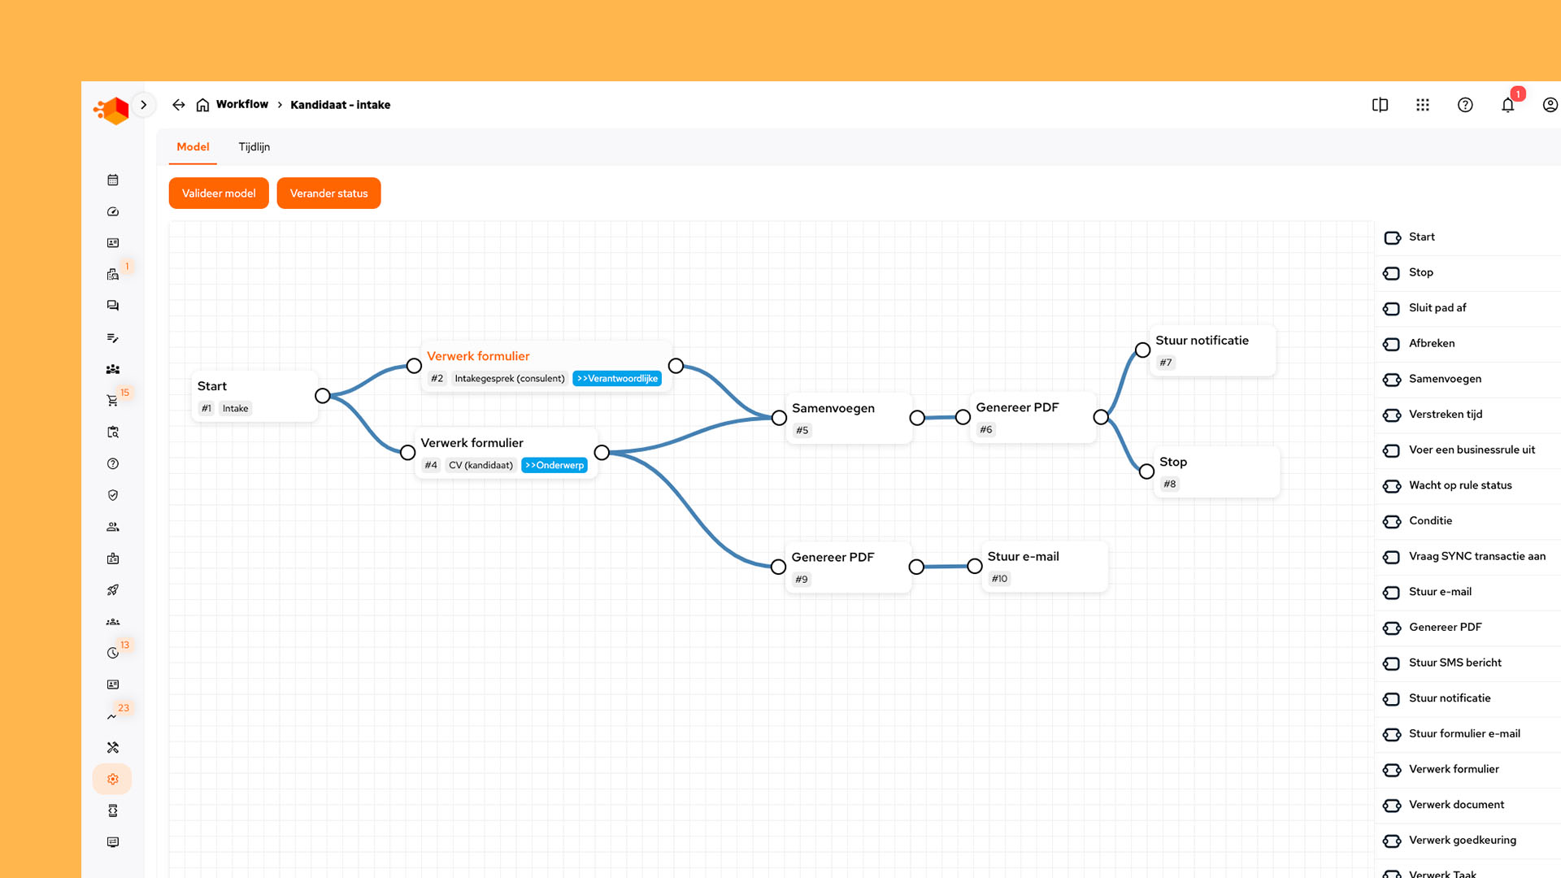This screenshot has height=878, width=1561.
Task: Open the clock icon with badge 13
Action: (113, 653)
